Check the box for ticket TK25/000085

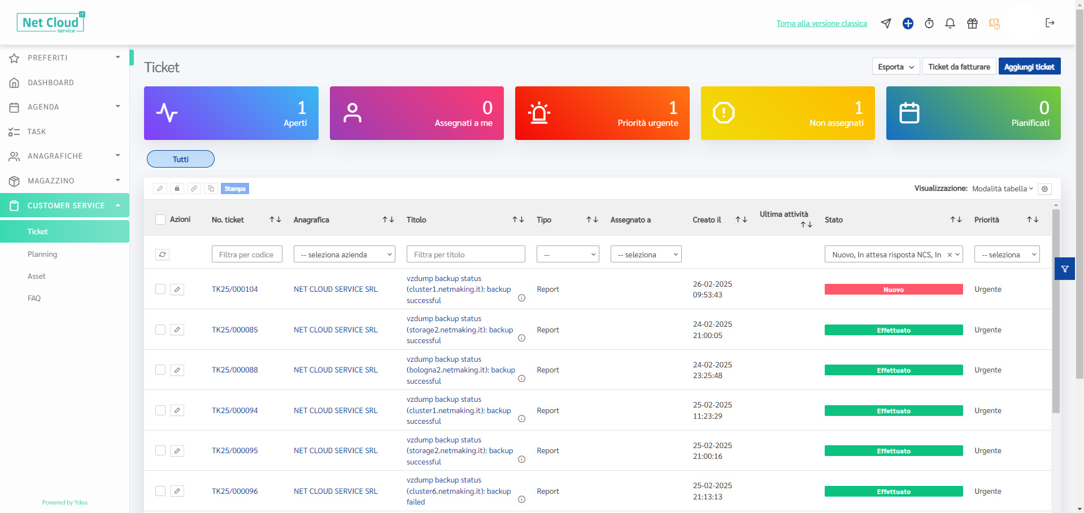[160, 330]
